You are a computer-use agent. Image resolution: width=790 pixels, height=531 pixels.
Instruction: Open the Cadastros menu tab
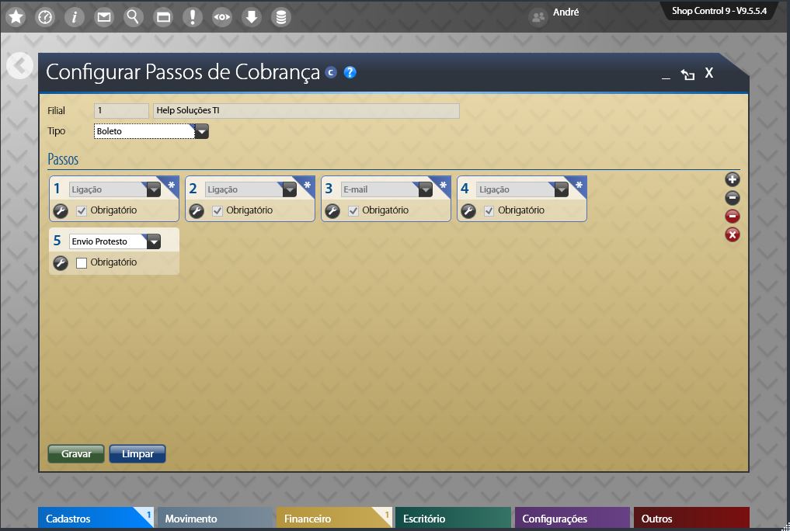pyautogui.click(x=96, y=519)
